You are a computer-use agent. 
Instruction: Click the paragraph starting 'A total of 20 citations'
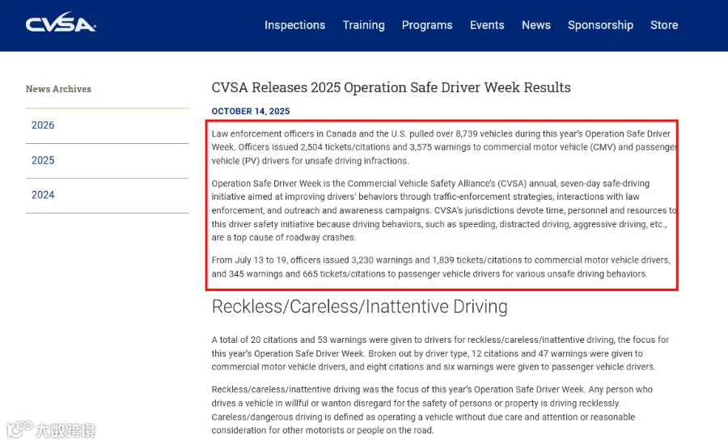[440, 353]
